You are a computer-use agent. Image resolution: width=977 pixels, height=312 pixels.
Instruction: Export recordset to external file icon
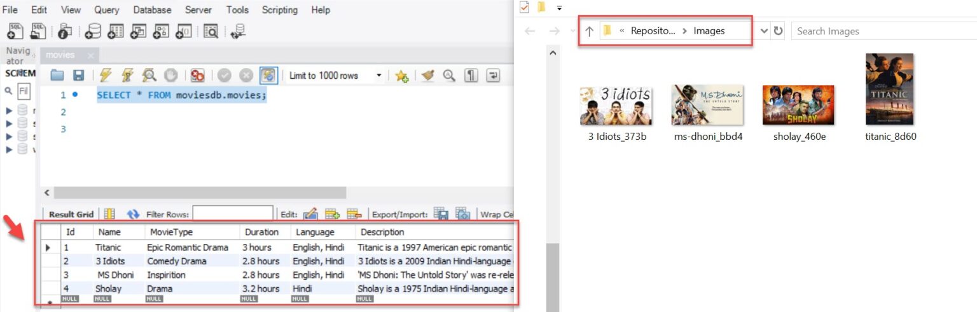click(441, 215)
